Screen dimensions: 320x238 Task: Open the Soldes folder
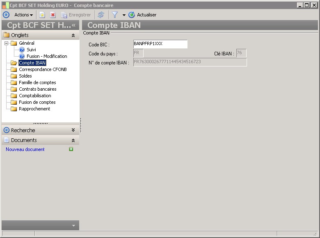[25, 76]
